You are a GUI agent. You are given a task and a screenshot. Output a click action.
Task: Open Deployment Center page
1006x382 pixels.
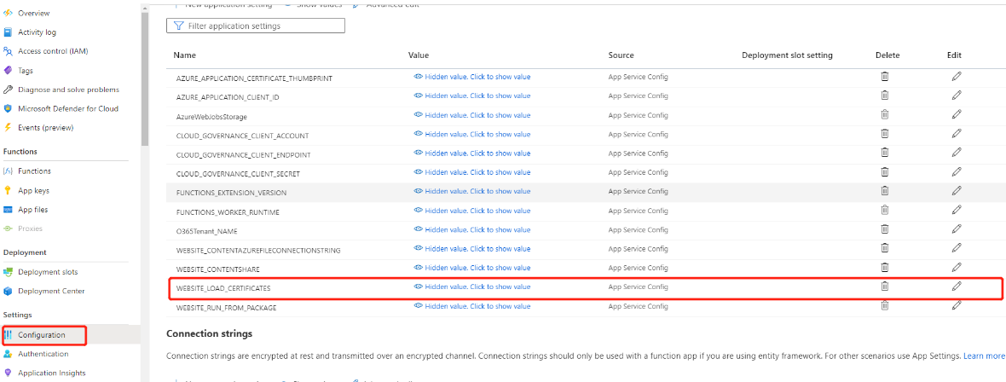click(51, 291)
